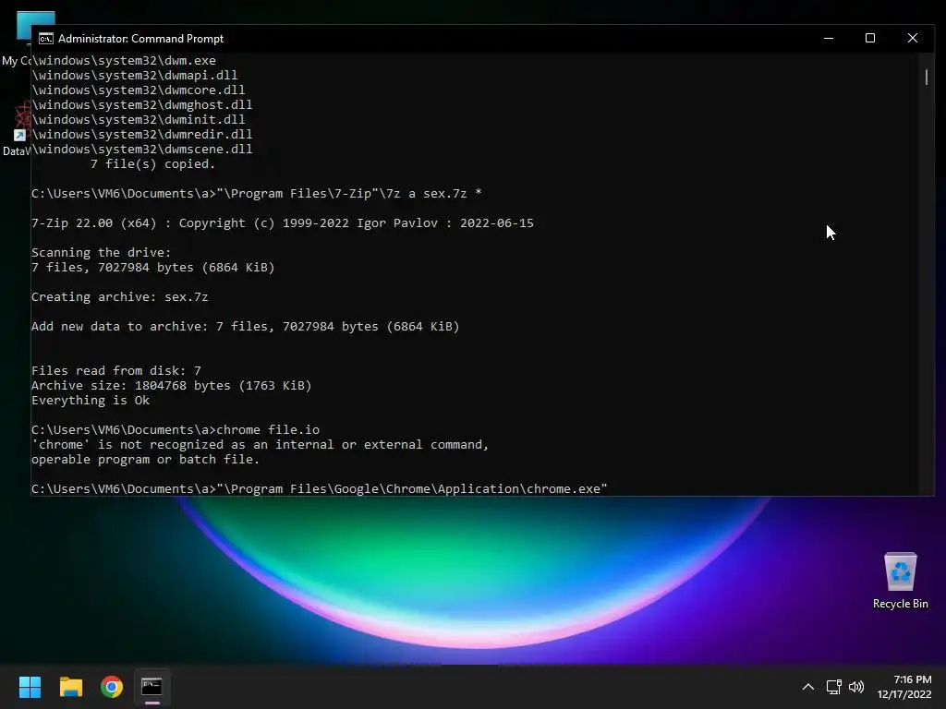The image size is (946, 709).
Task: Select Command Prompt taskbar icon
Action: point(152,687)
